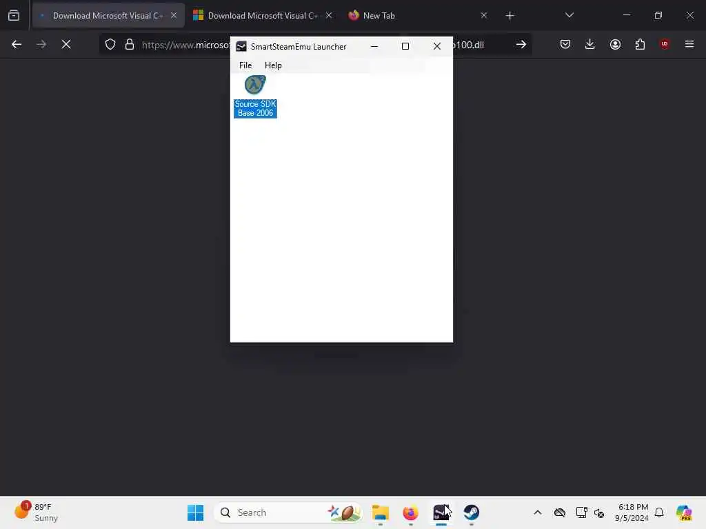Viewport: 706px width, 529px height.
Task: Open the Firefox hamburger application menu
Action: coord(689,44)
